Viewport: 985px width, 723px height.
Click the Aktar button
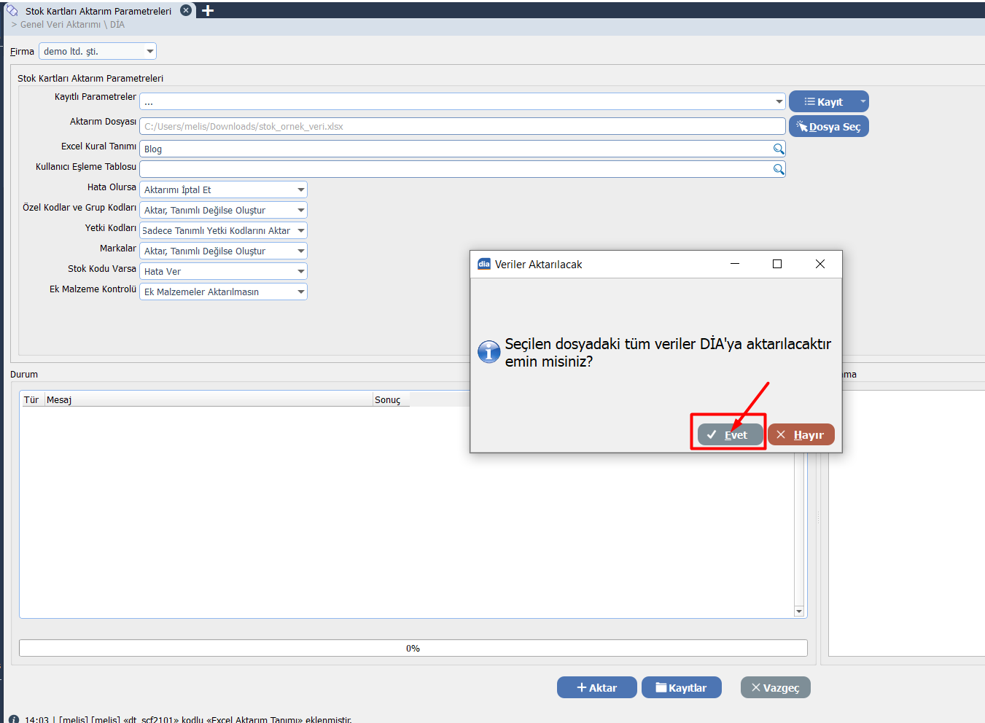pos(596,687)
